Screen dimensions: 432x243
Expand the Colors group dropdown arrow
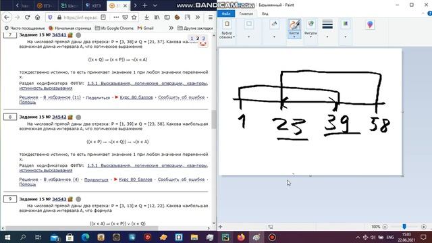[345, 37]
